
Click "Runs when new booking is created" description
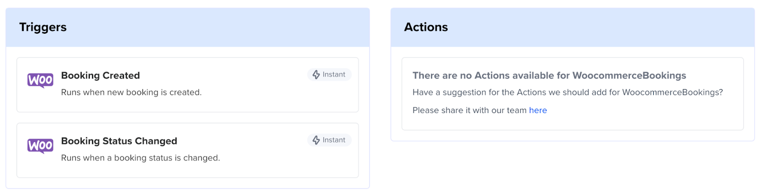coord(131,92)
